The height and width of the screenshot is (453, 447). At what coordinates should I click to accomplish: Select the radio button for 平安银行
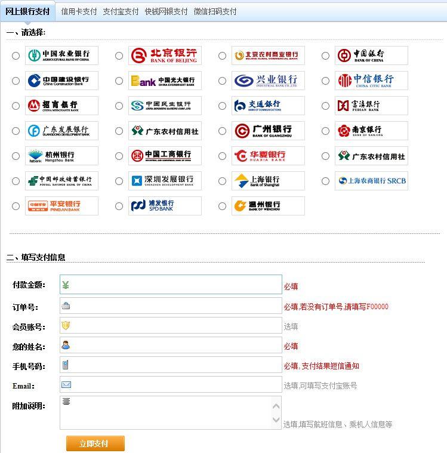click(x=16, y=207)
